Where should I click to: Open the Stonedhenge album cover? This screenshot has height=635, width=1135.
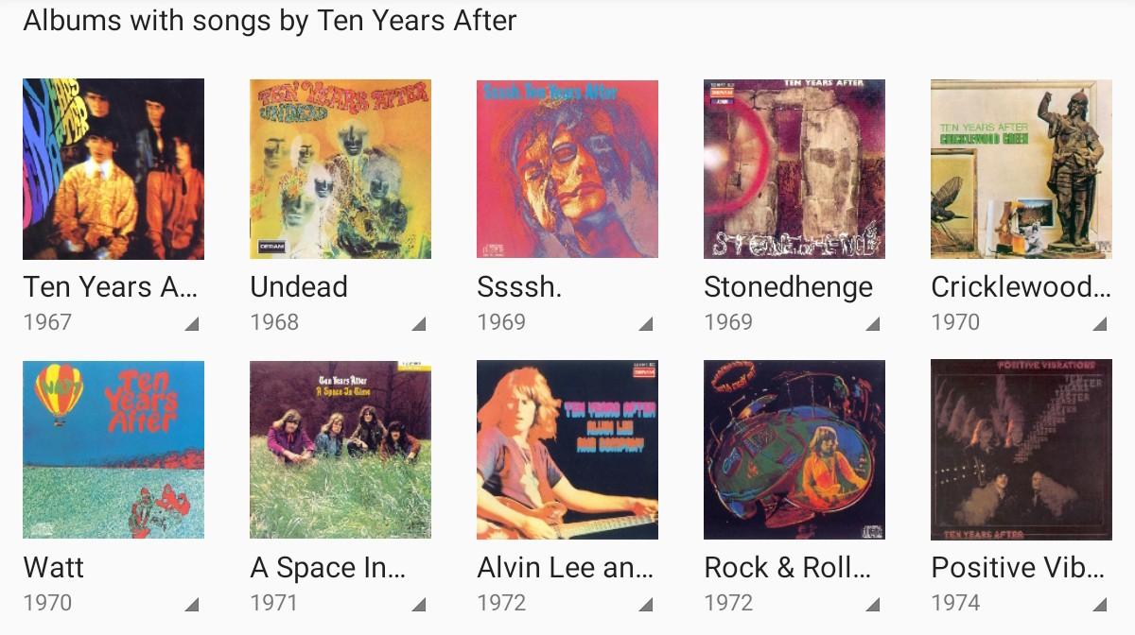coord(794,169)
